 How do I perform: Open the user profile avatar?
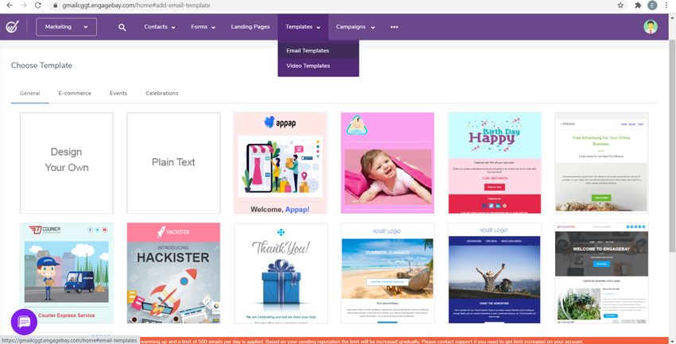click(x=651, y=27)
